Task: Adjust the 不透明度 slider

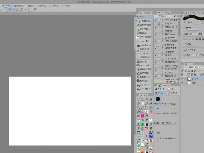Action: pyautogui.click(x=193, y=30)
